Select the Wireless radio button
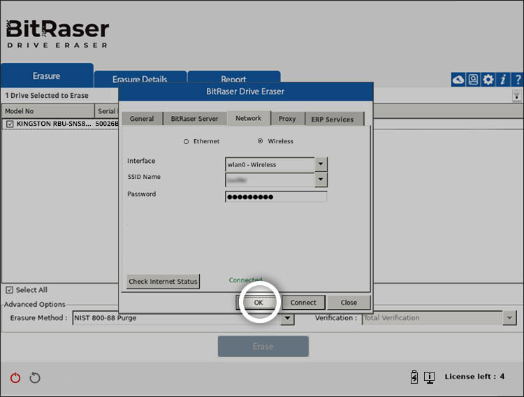The width and height of the screenshot is (524, 397). pyautogui.click(x=260, y=141)
